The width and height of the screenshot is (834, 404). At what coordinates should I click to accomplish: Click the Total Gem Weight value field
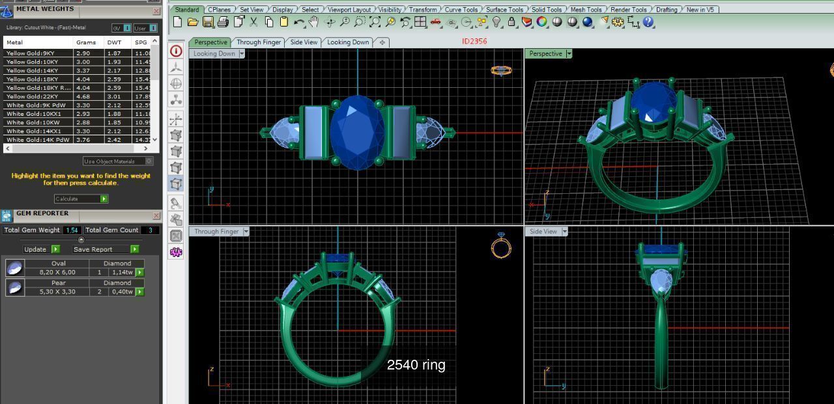click(x=72, y=230)
